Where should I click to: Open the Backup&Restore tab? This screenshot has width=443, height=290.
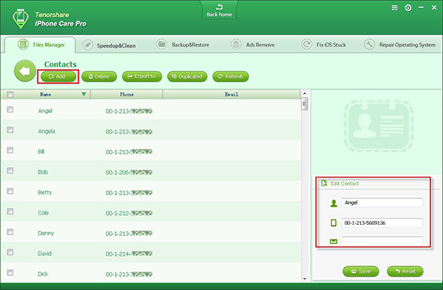pyautogui.click(x=183, y=44)
